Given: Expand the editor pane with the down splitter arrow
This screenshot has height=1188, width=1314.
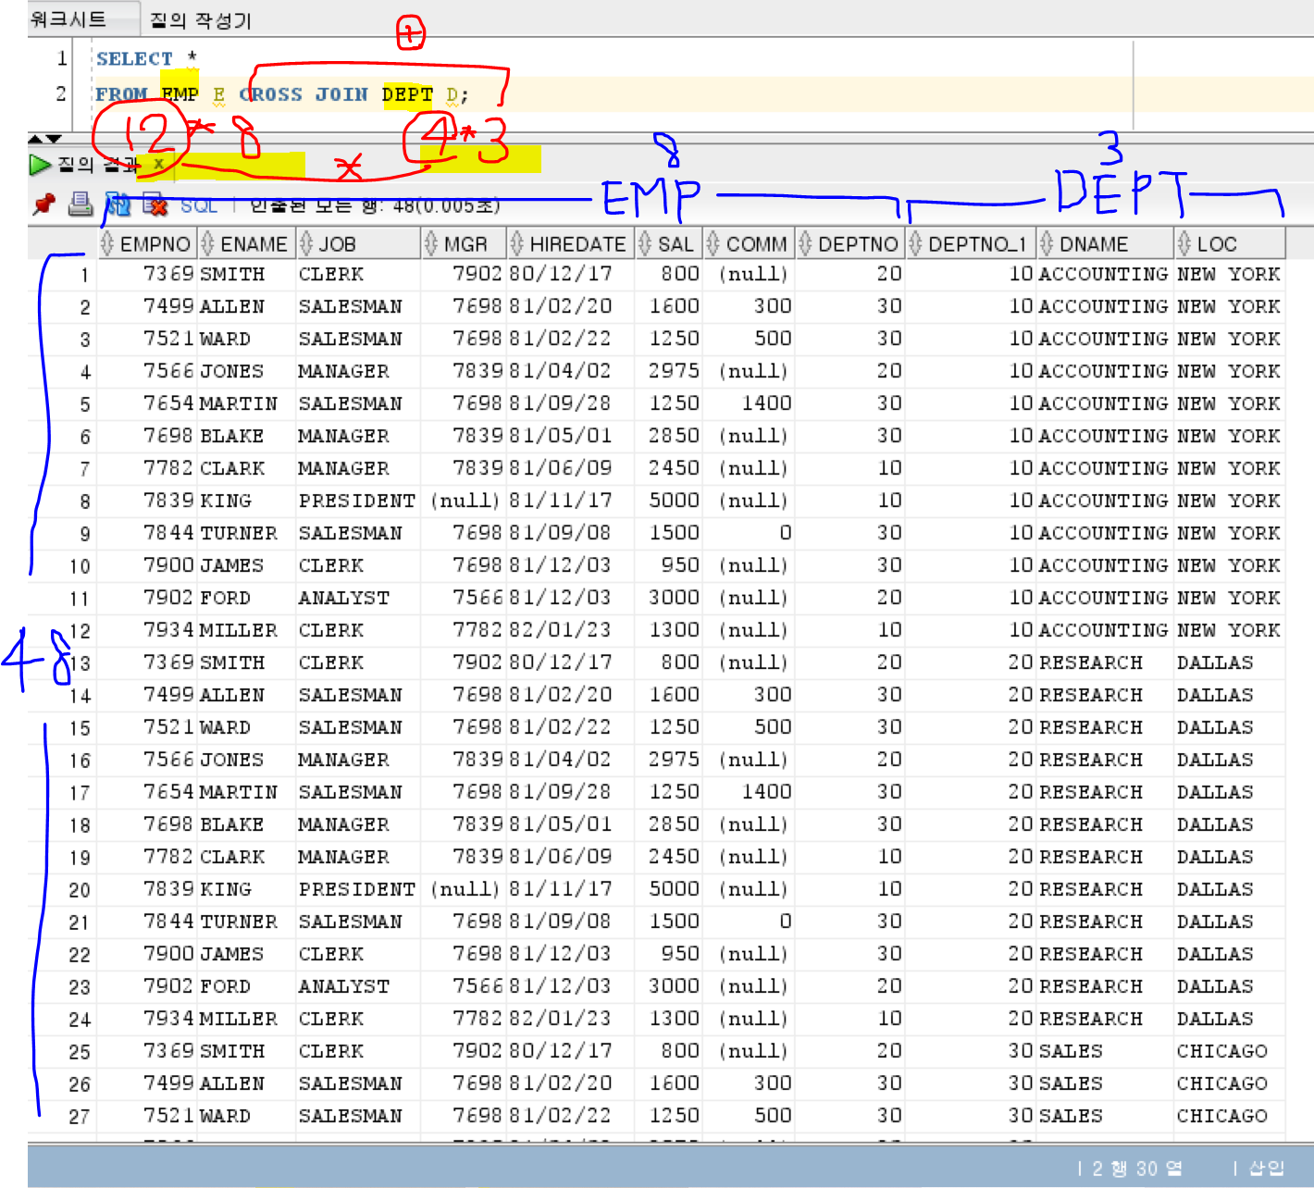Looking at the screenshot, I should 54,139.
